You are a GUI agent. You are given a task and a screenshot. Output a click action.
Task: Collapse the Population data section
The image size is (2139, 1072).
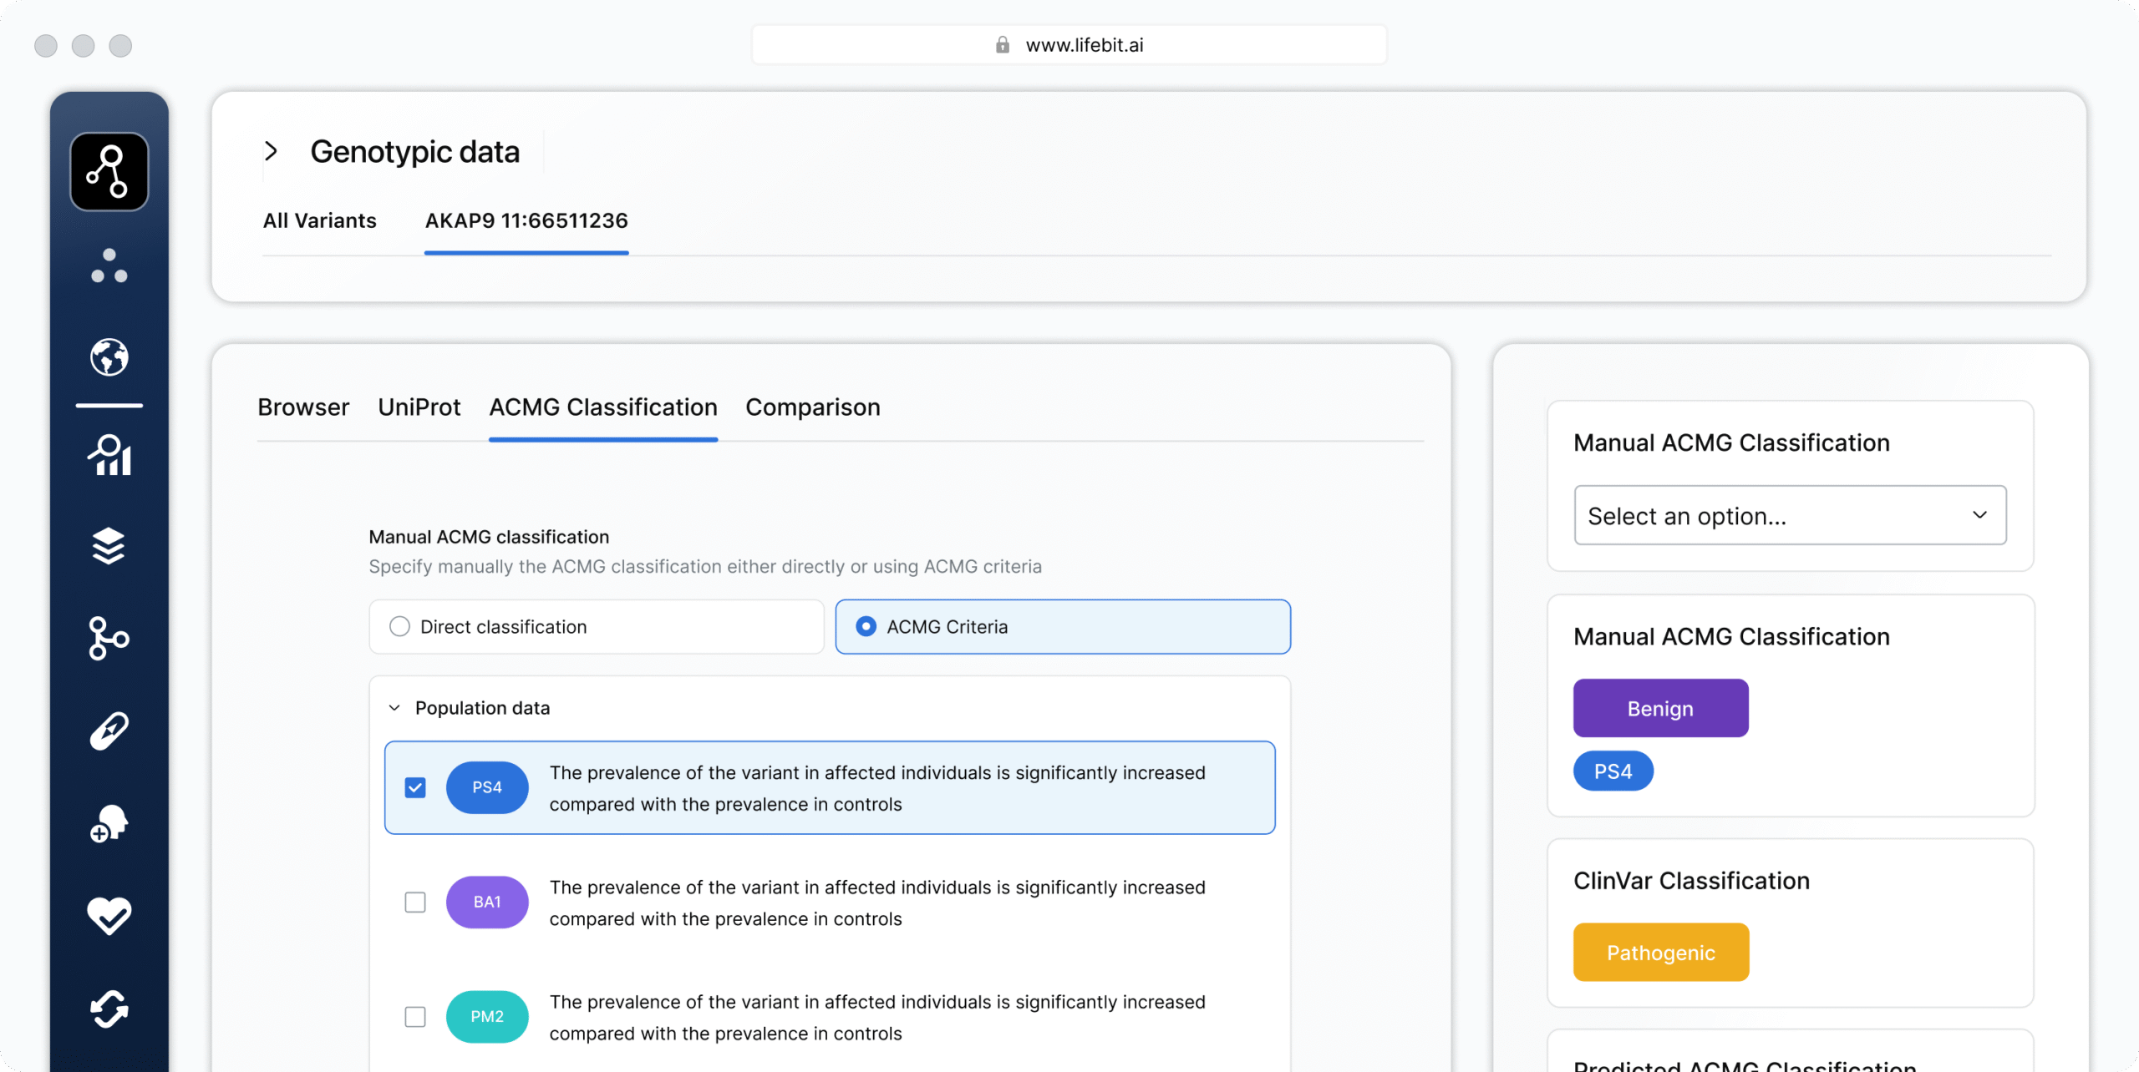point(394,708)
